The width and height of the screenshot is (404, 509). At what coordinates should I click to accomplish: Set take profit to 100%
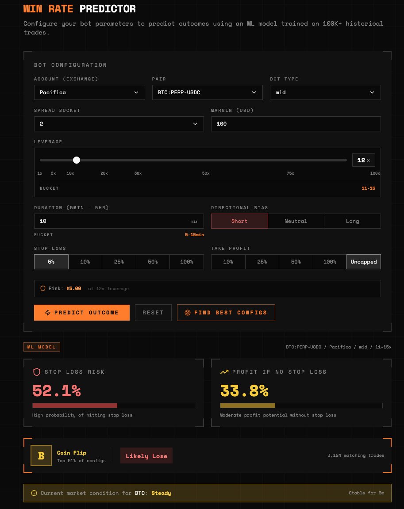point(330,262)
